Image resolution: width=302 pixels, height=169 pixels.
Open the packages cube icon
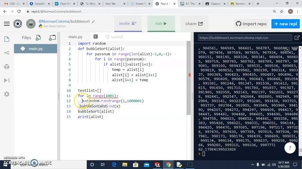[x=7, y=67]
